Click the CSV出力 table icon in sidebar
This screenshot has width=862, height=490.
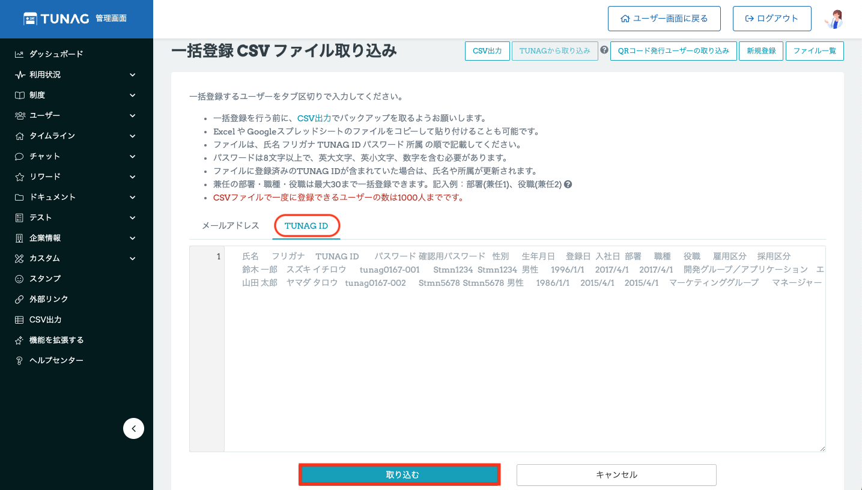tap(19, 319)
